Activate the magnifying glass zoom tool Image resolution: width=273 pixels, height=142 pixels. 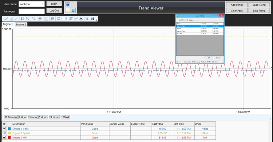pyautogui.click(x=34, y=18)
